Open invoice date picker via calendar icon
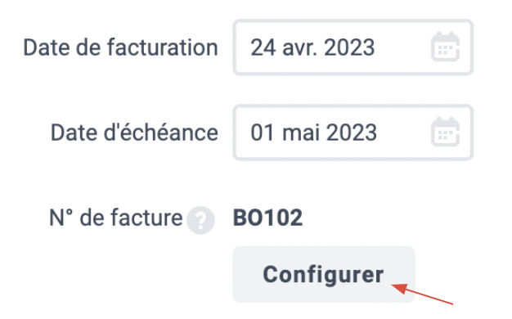512x319 pixels. click(446, 47)
